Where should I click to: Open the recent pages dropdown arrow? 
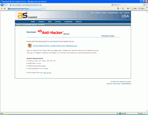pyautogui.click(x=8, y=5)
